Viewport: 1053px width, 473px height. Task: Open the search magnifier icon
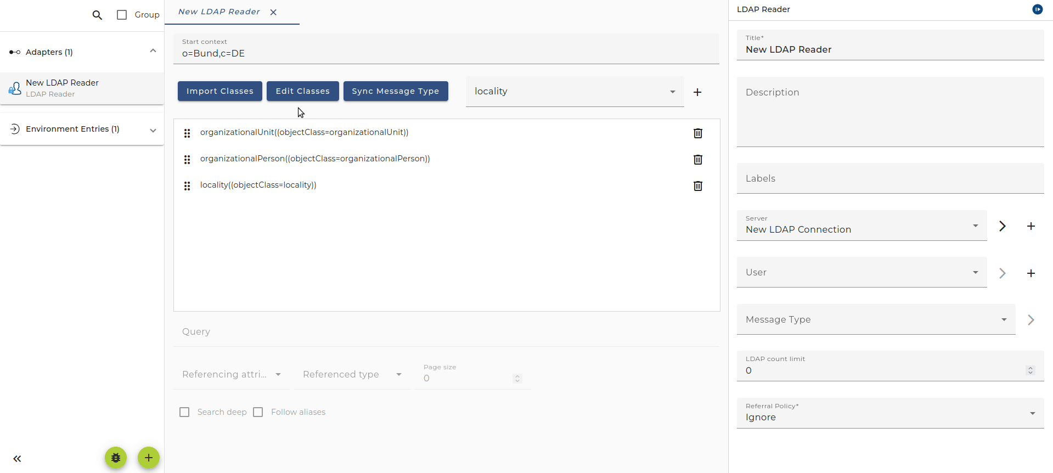pos(97,15)
